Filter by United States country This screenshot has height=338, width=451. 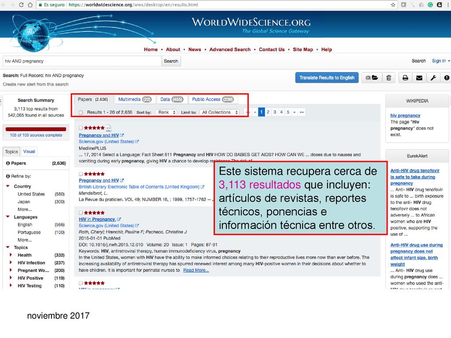coord(31,194)
